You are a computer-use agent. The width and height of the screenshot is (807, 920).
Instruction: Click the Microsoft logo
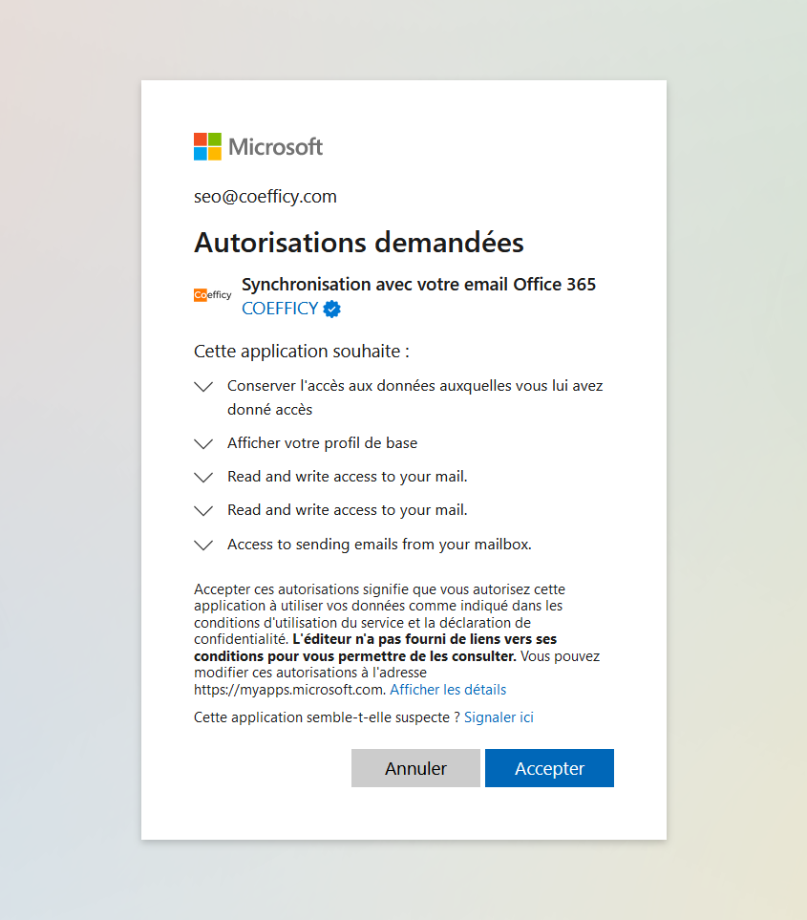(x=258, y=147)
